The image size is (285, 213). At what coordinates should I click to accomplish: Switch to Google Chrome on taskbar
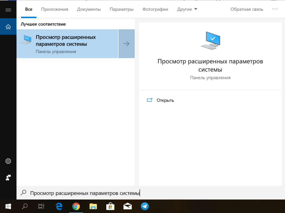76,206
